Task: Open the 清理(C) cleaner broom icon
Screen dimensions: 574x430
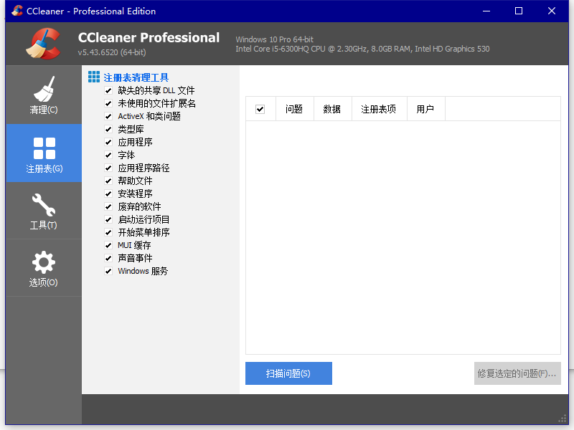Action: click(44, 89)
